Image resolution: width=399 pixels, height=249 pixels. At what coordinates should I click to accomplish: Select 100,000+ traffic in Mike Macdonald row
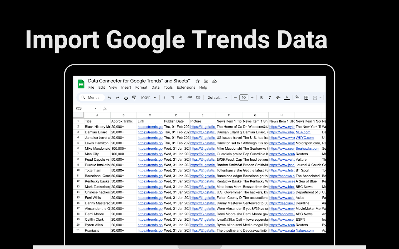123,148
